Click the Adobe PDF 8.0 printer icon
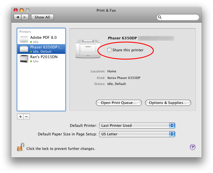 click(x=24, y=39)
